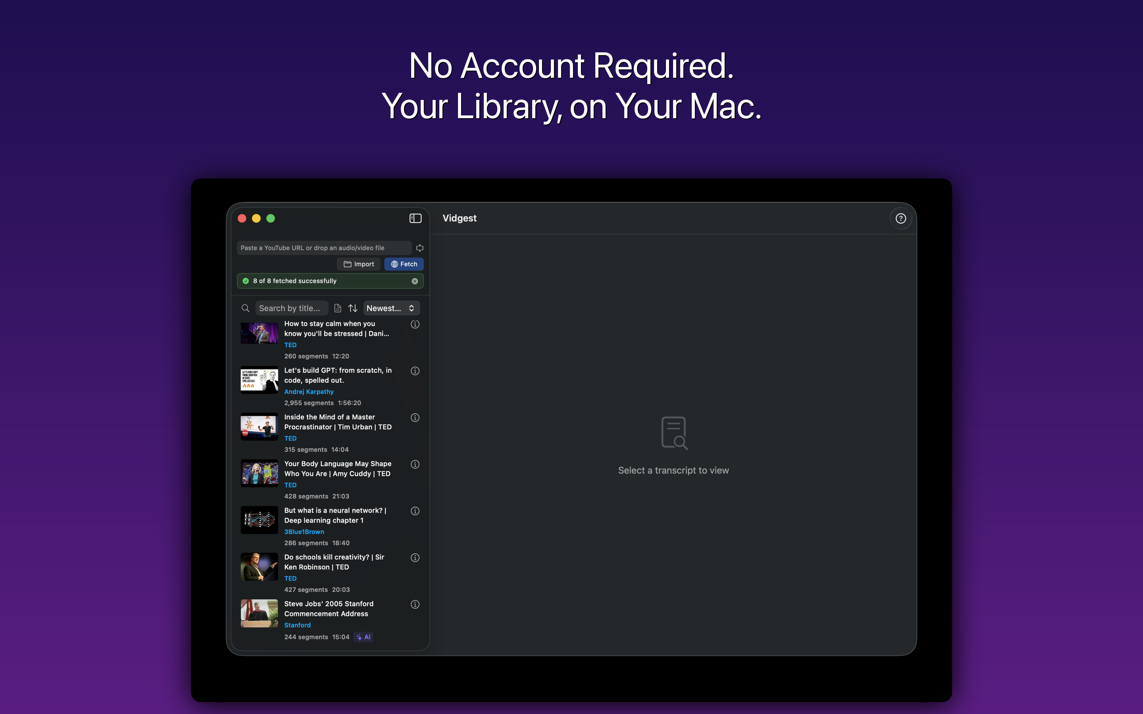Show info for Steve Jobs Stanford address
This screenshot has width=1143, height=714.
pos(415,605)
